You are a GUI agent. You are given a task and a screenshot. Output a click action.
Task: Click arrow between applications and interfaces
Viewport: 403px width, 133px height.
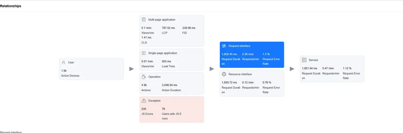212,69
